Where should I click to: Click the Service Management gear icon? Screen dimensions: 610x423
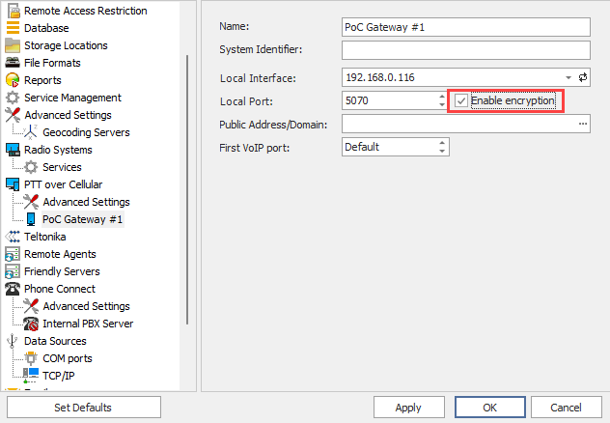(x=13, y=98)
